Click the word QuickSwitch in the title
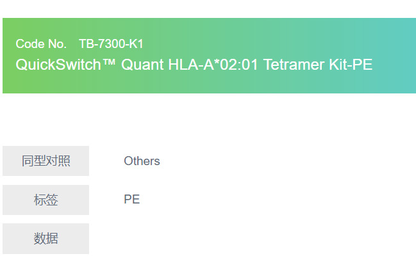Image resolution: width=416 pixels, height=263 pixels. click(x=54, y=65)
